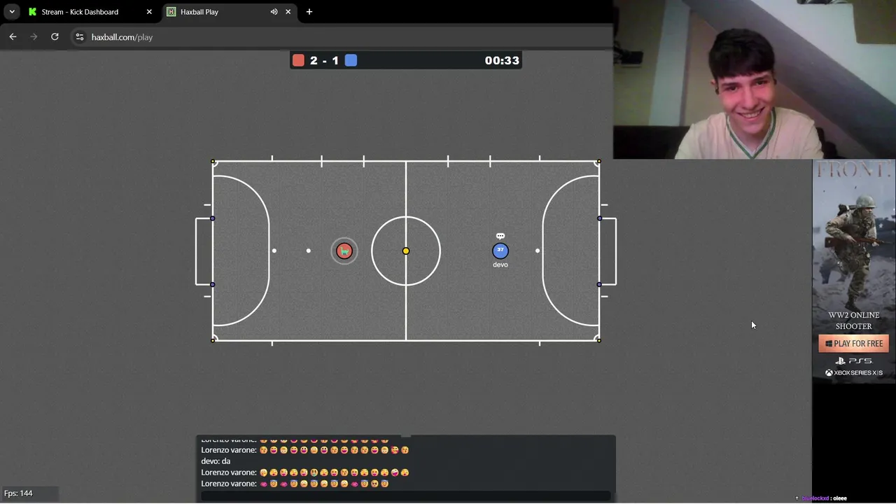Image resolution: width=896 pixels, height=504 pixels.
Task: Click the blue team color square
Action: coord(351,60)
